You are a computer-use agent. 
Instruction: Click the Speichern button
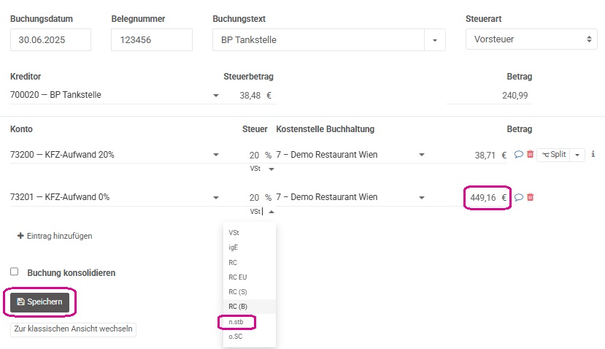point(39,302)
